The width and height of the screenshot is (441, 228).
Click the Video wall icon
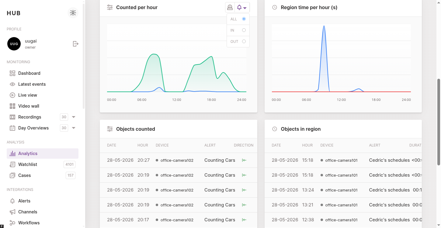(x=12, y=106)
